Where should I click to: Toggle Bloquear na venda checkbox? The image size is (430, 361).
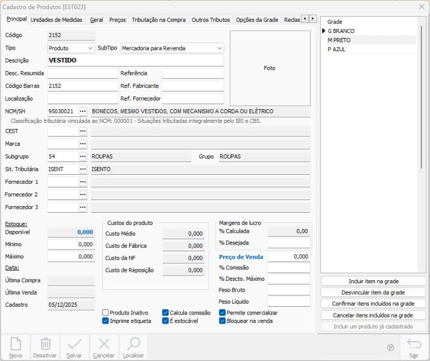[x=223, y=321]
